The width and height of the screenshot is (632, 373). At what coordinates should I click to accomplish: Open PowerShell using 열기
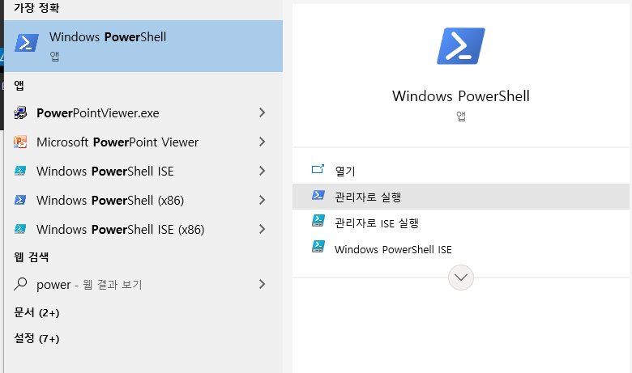461,171
